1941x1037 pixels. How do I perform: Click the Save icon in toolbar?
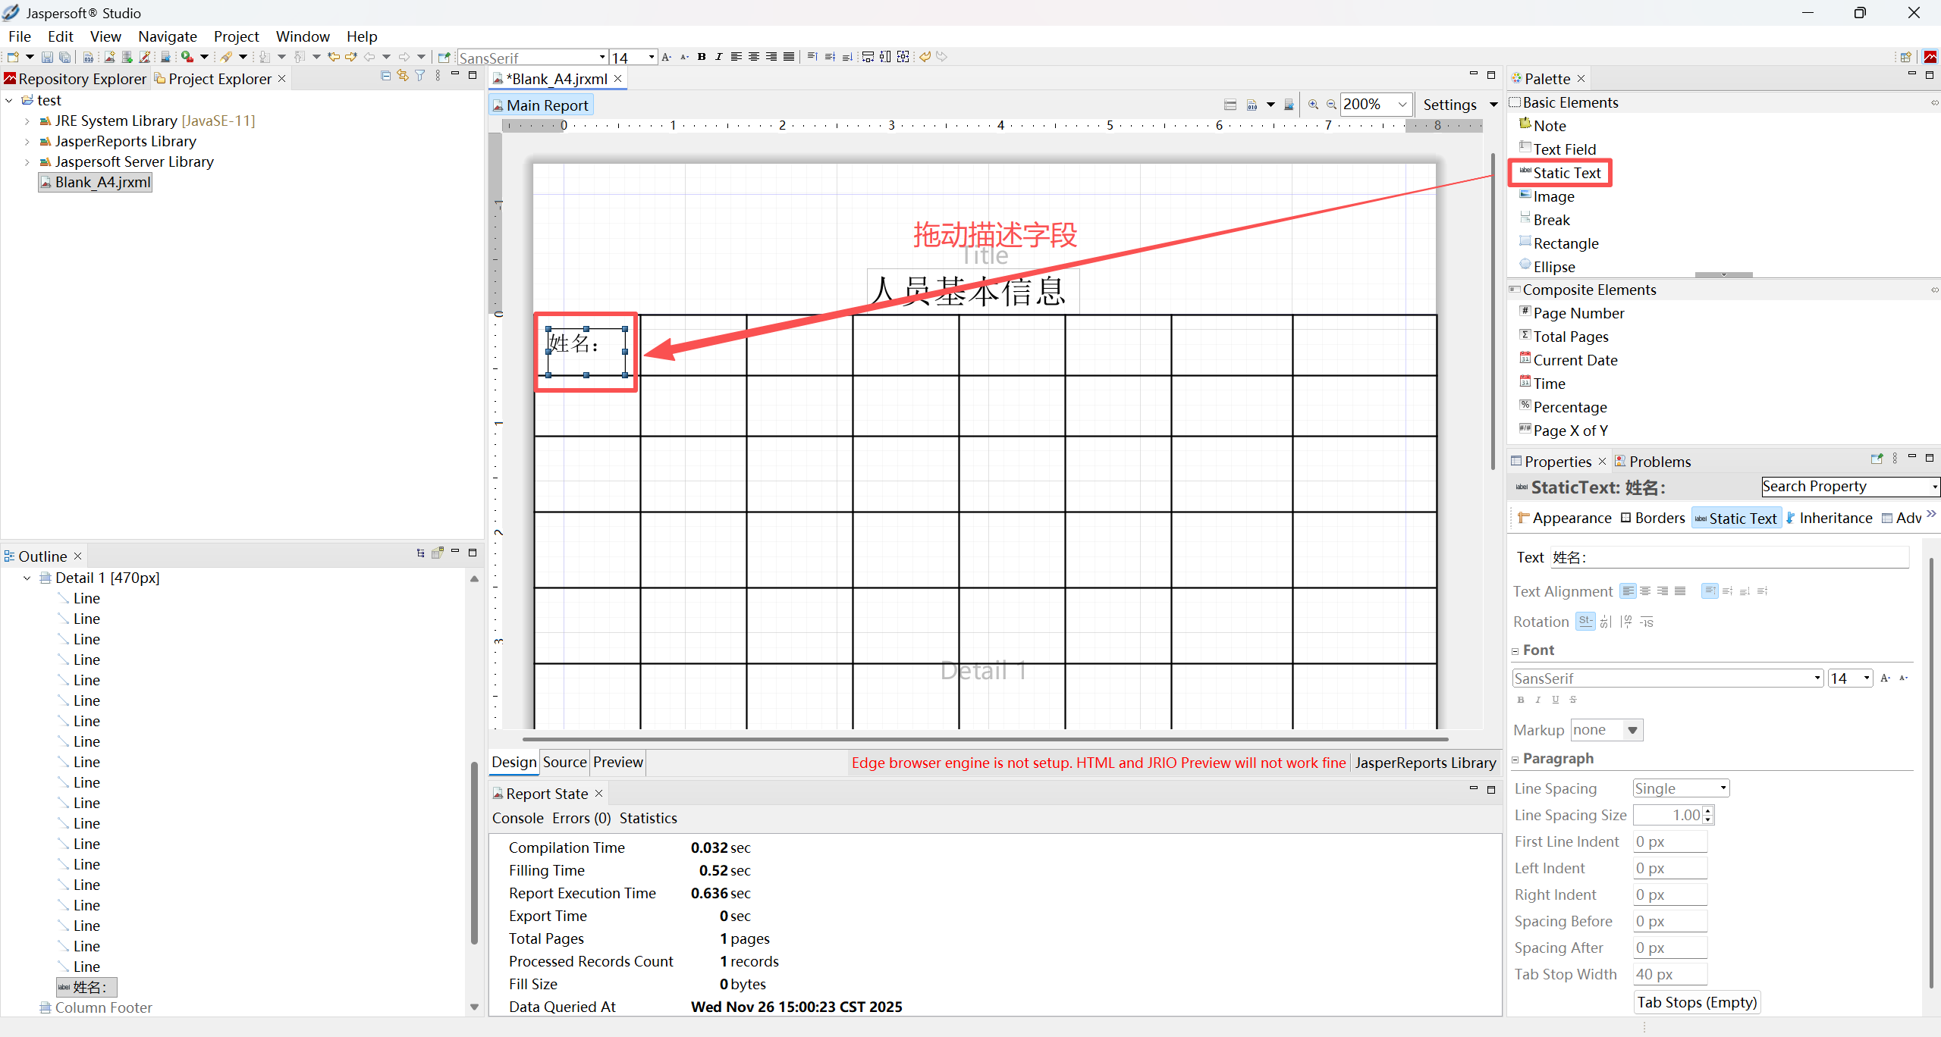pos(47,57)
